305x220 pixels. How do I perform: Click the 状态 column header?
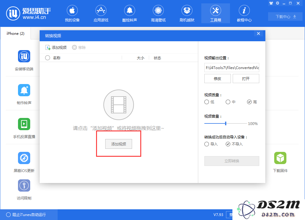point(157,58)
